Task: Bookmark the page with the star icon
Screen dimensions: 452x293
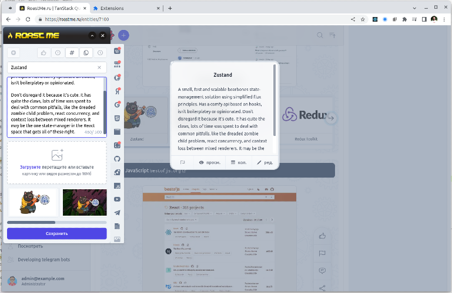Action: coord(363,19)
